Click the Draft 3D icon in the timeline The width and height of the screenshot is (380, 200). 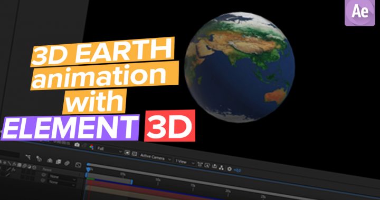[39, 159]
